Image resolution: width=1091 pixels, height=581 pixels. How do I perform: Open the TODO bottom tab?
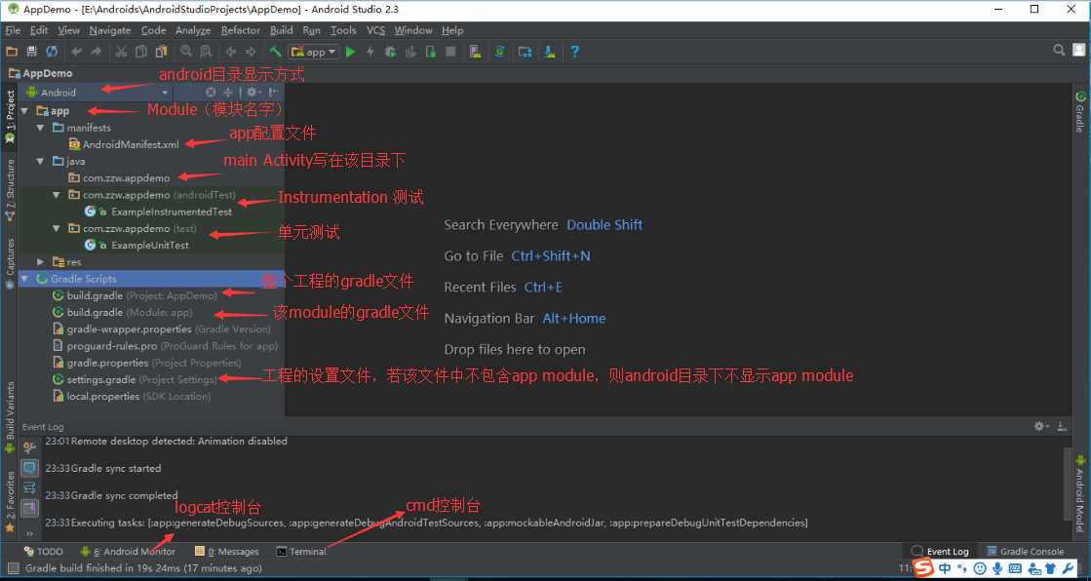tap(43, 551)
